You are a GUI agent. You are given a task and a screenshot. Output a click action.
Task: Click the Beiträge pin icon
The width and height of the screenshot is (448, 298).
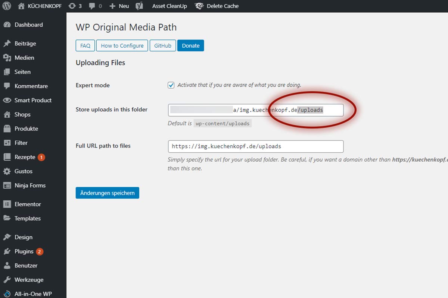point(7,44)
